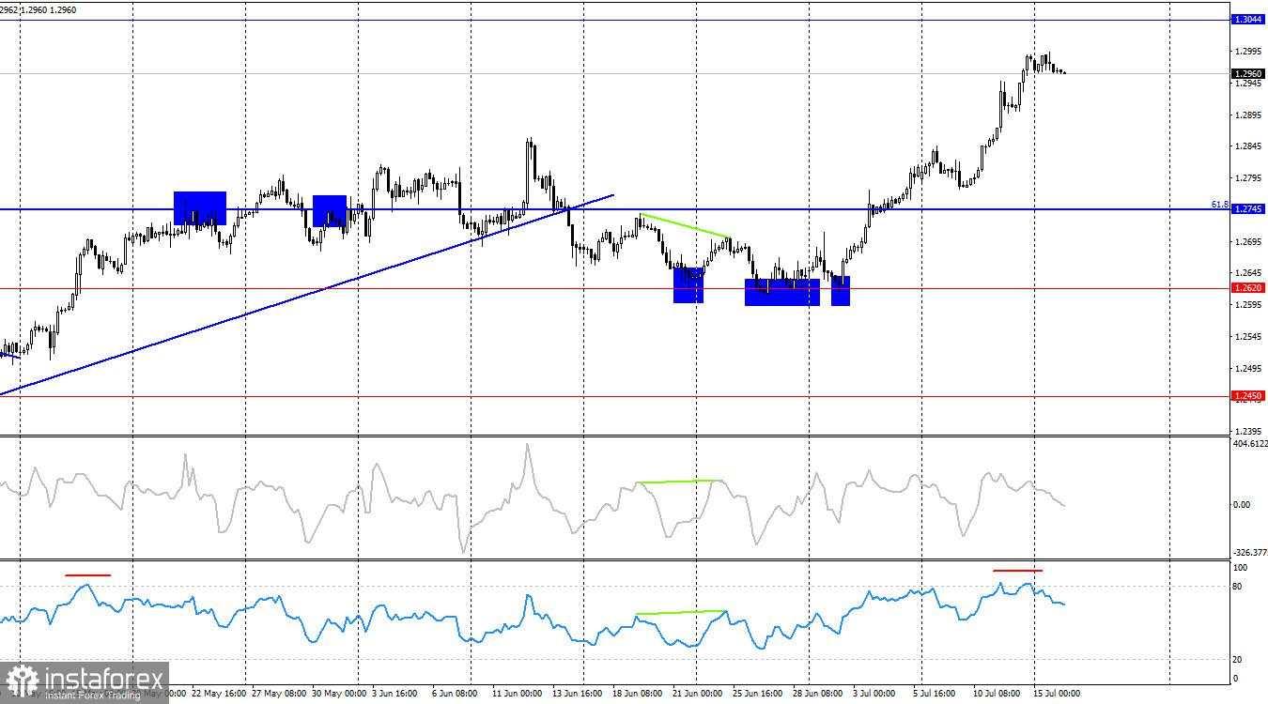The image size is (1268, 704).
Task: Click the 404.6122 indicator scale value
Action: point(1250,444)
